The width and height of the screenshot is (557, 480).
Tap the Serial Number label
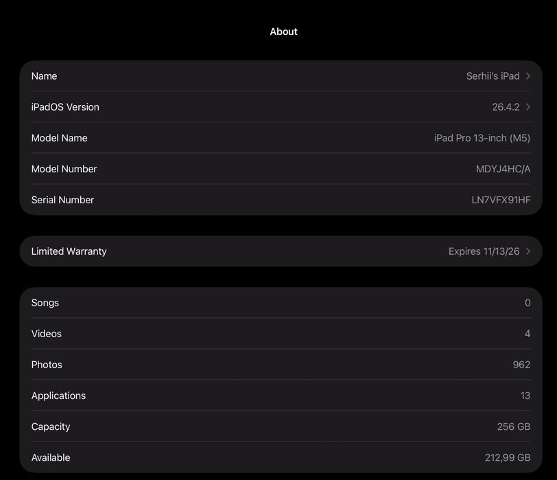[62, 200]
